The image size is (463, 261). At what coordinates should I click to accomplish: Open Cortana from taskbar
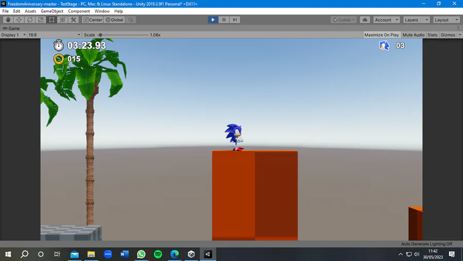(x=41, y=254)
